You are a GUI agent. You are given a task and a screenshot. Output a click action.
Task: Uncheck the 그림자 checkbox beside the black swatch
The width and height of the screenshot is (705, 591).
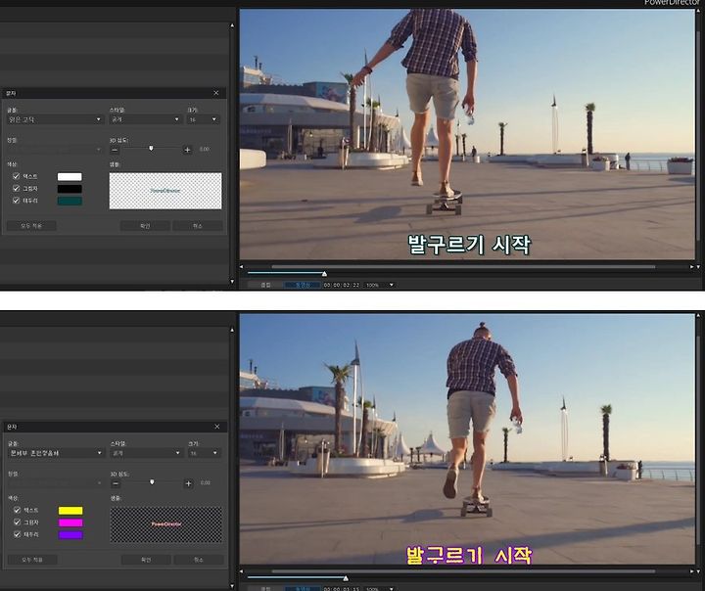click(x=17, y=188)
